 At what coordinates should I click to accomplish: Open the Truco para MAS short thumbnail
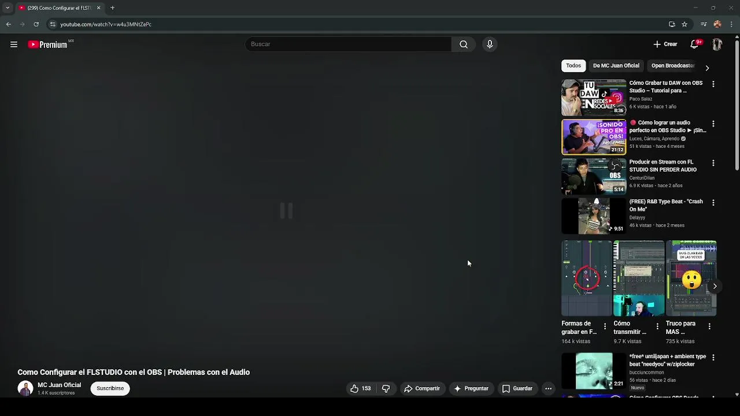(x=691, y=278)
